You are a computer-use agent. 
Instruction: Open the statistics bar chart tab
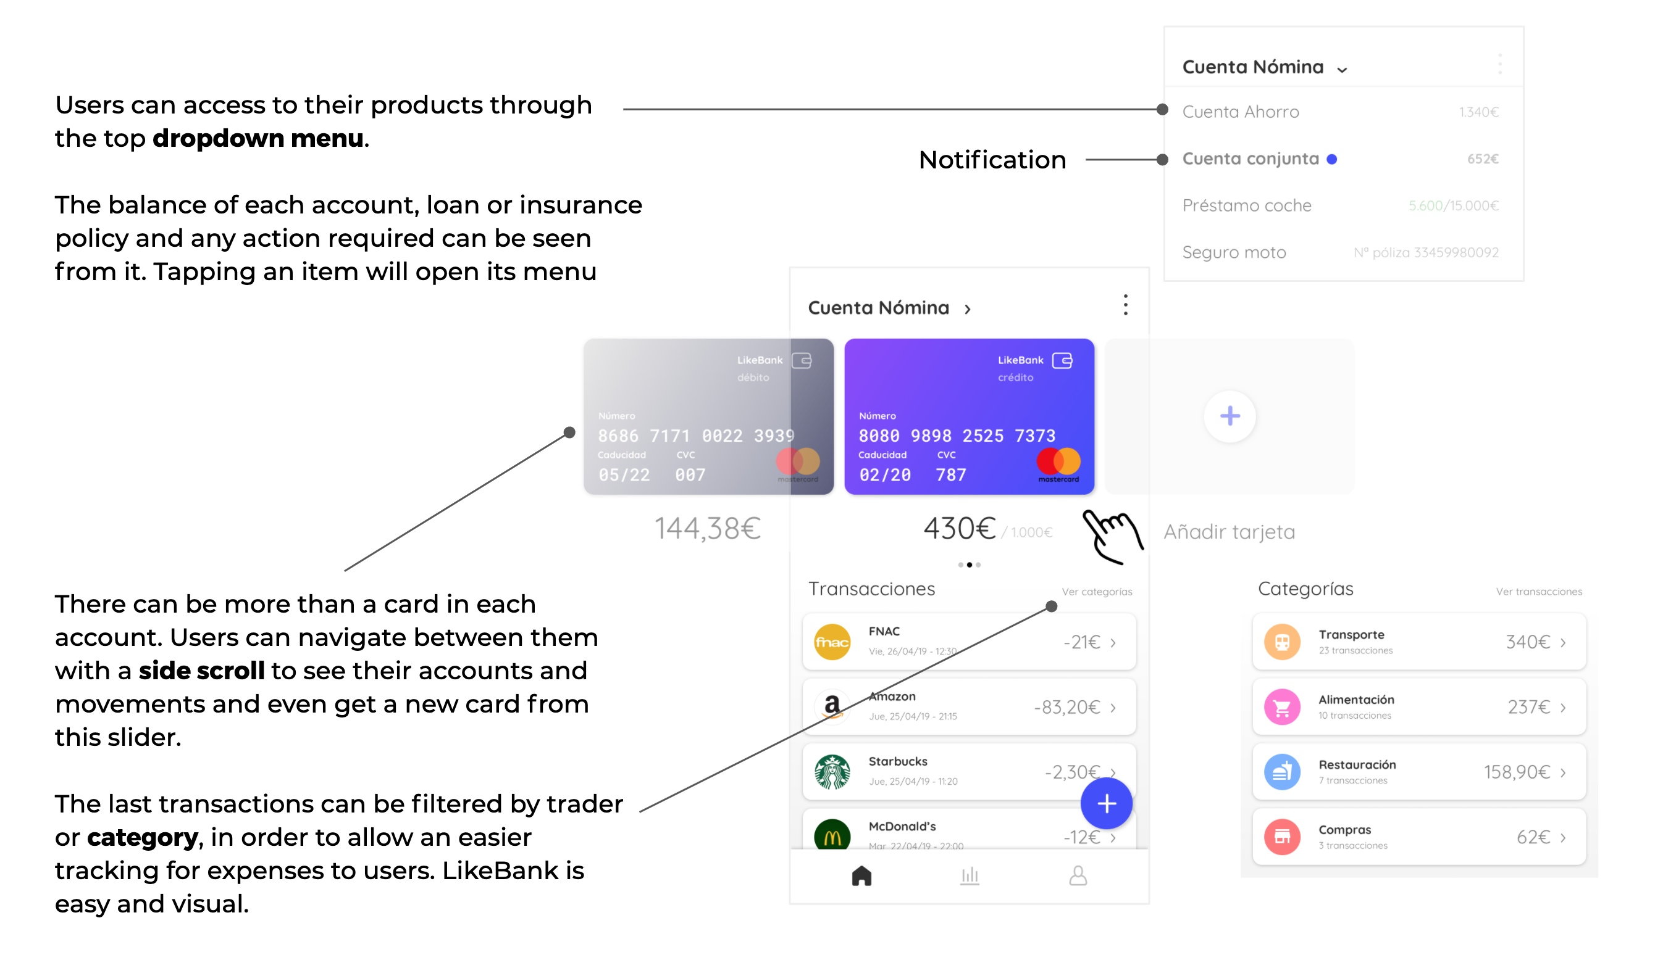click(x=969, y=875)
